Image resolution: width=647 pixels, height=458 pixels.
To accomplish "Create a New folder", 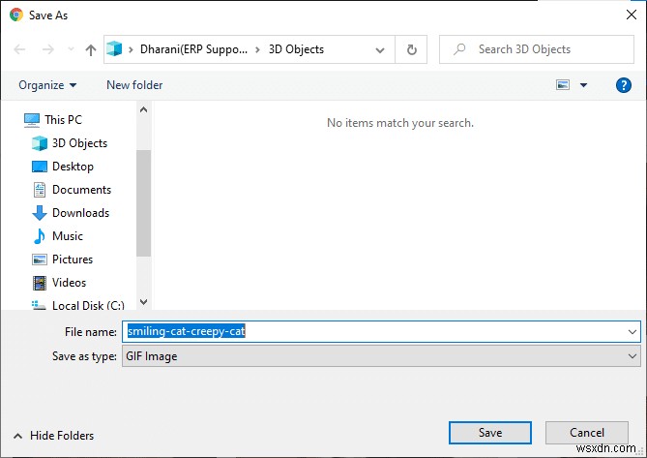I will point(134,85).
